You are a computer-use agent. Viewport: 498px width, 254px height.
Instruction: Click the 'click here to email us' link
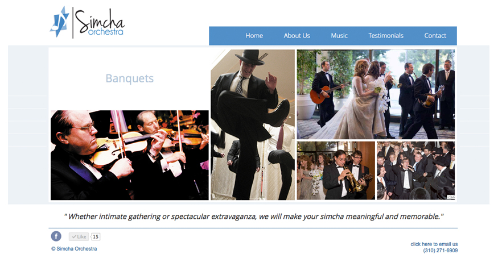tap(434, 244)
